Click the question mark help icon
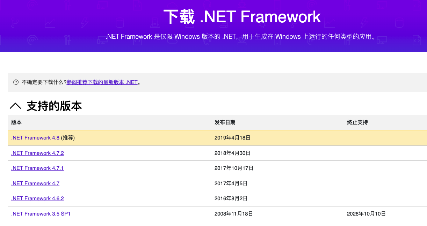The width and height of the screenshot is (427, 226). click(16, 83)
